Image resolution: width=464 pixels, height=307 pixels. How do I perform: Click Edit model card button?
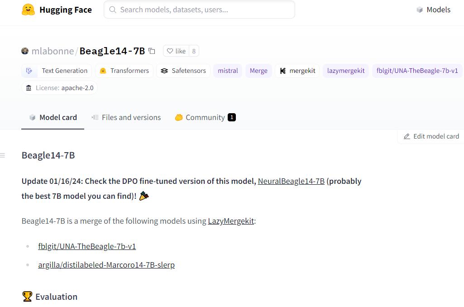pos(431,136)
